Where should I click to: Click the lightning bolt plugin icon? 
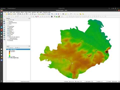59,16
